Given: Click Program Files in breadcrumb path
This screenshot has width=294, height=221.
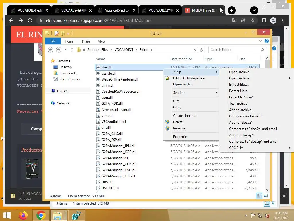Looking at the screenshot, I should [98, 50].
